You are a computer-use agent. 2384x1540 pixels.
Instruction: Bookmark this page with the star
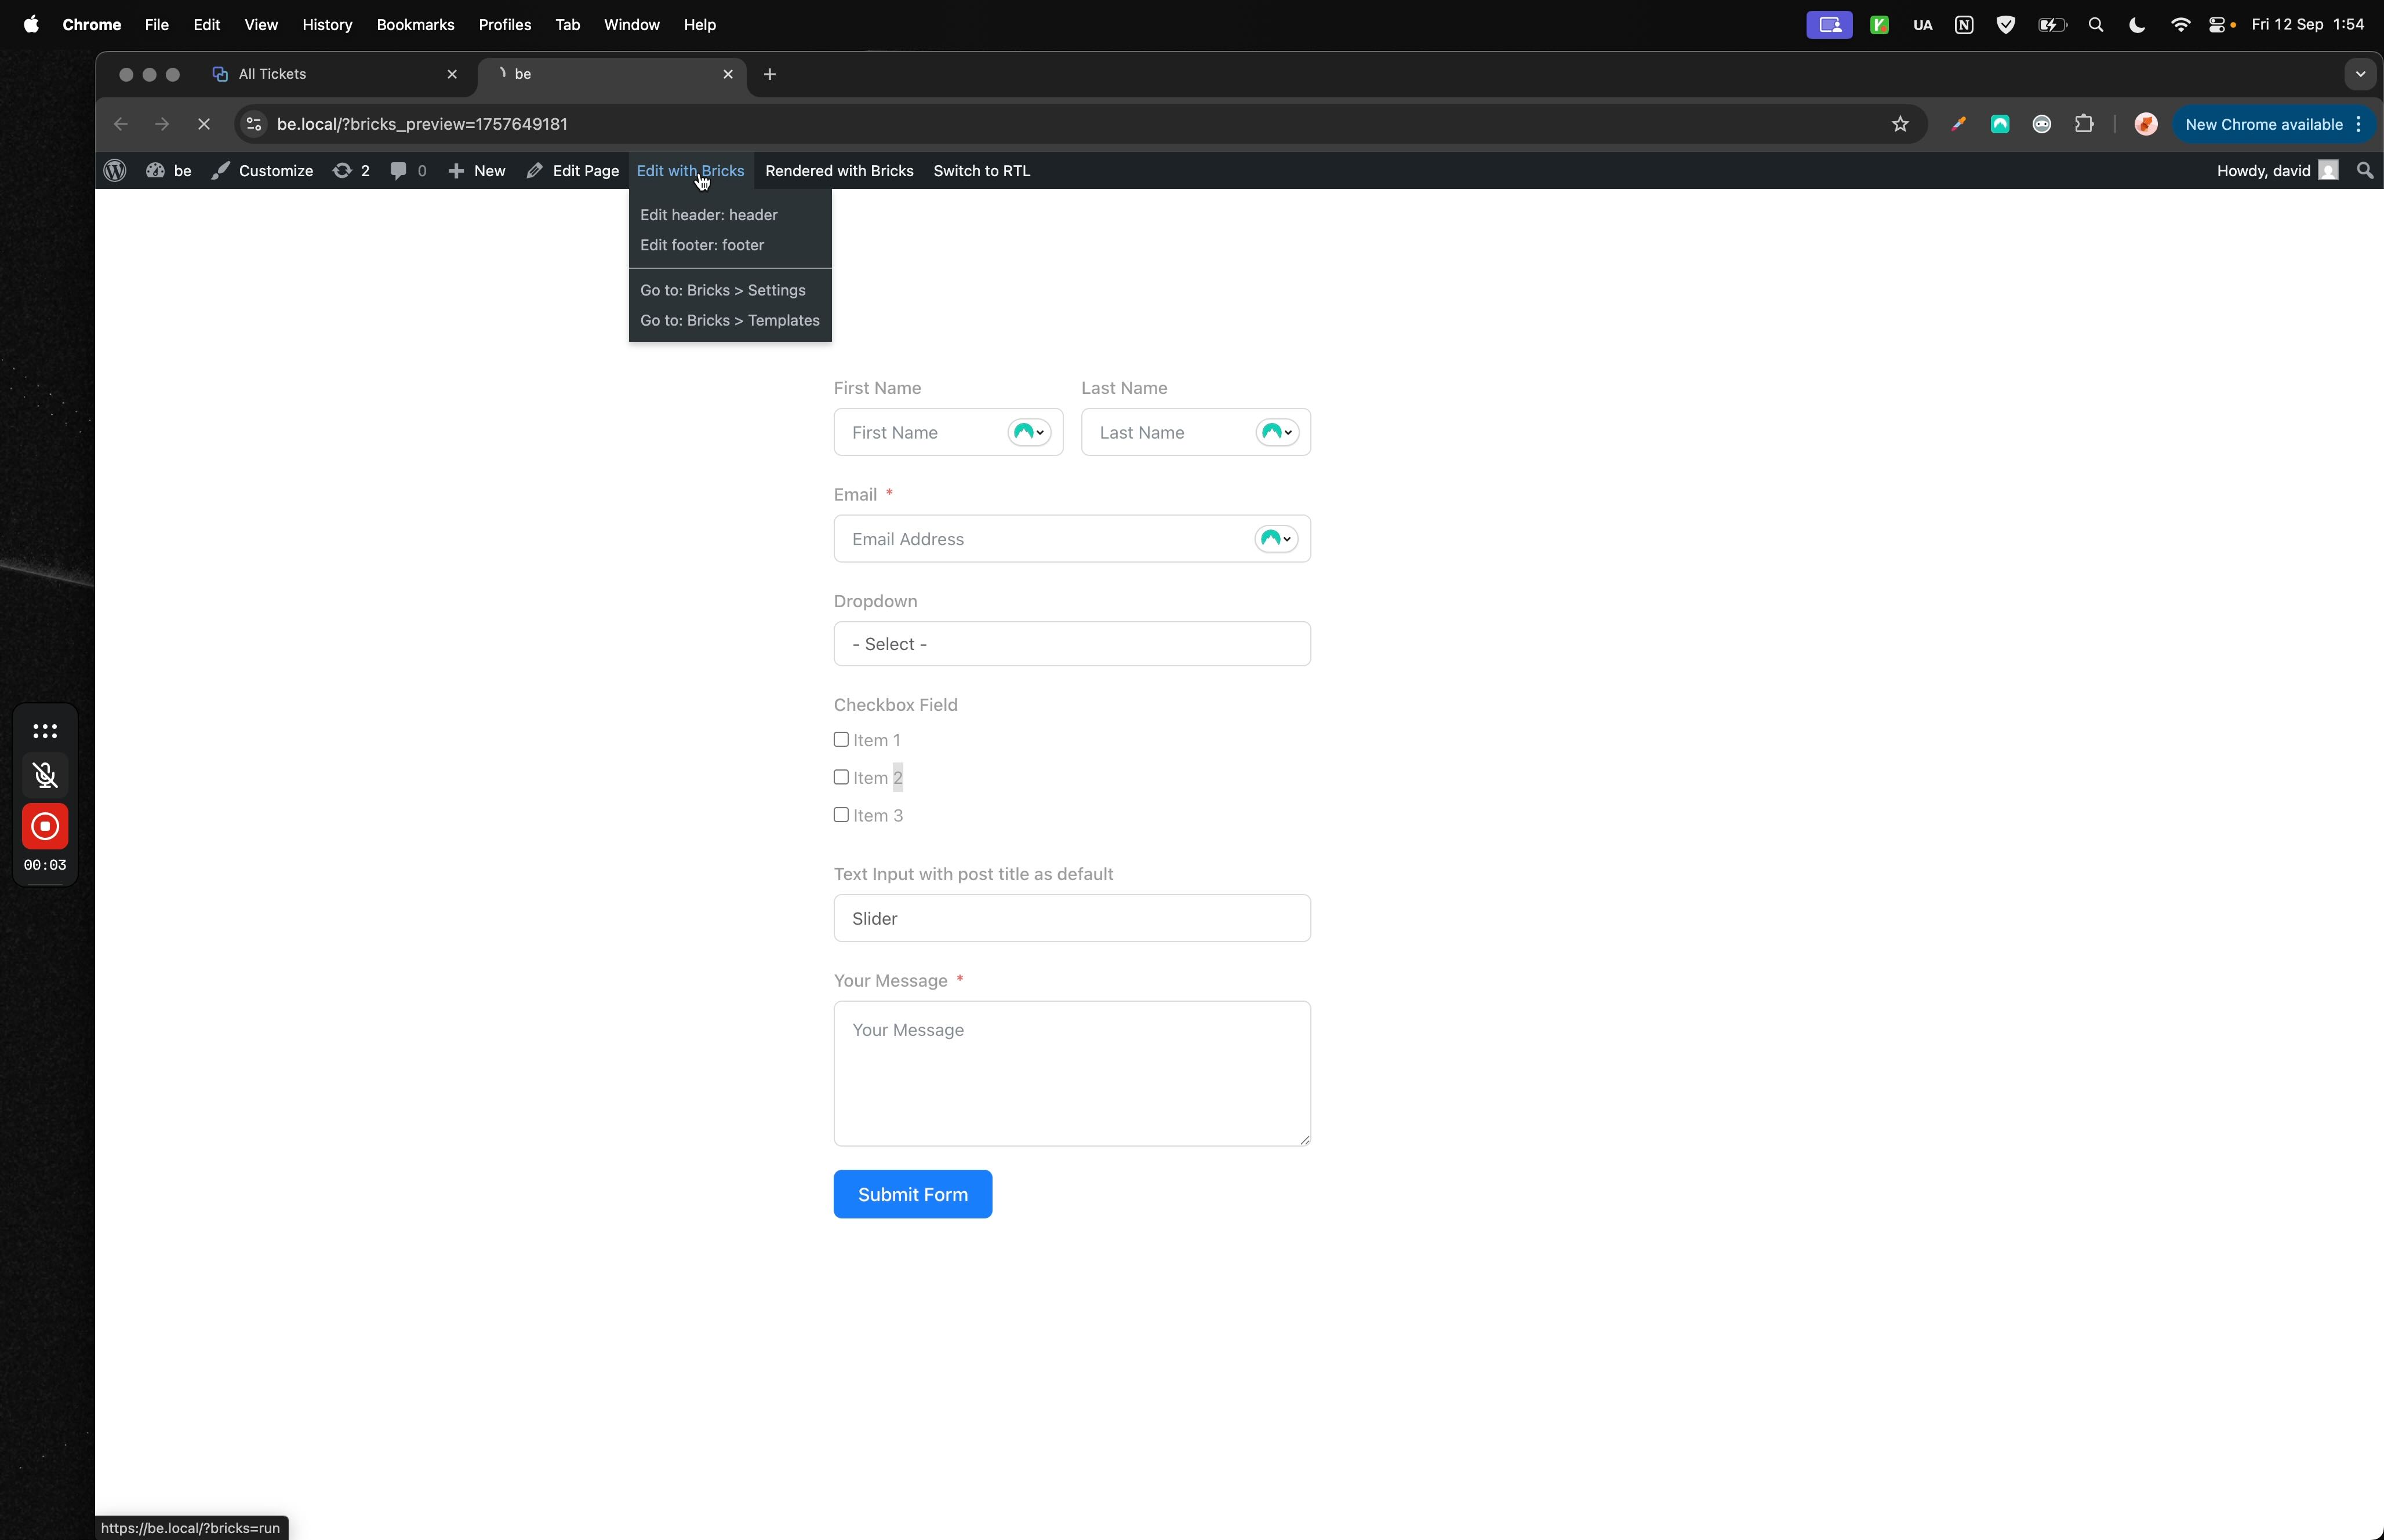click(1900, 124)
